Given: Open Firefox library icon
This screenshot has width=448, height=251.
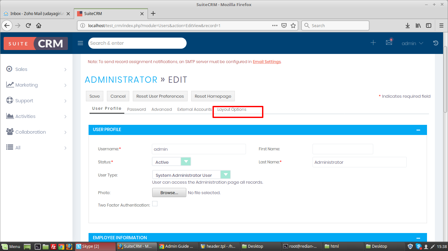Looking at the screenshot, I should 418,25.
